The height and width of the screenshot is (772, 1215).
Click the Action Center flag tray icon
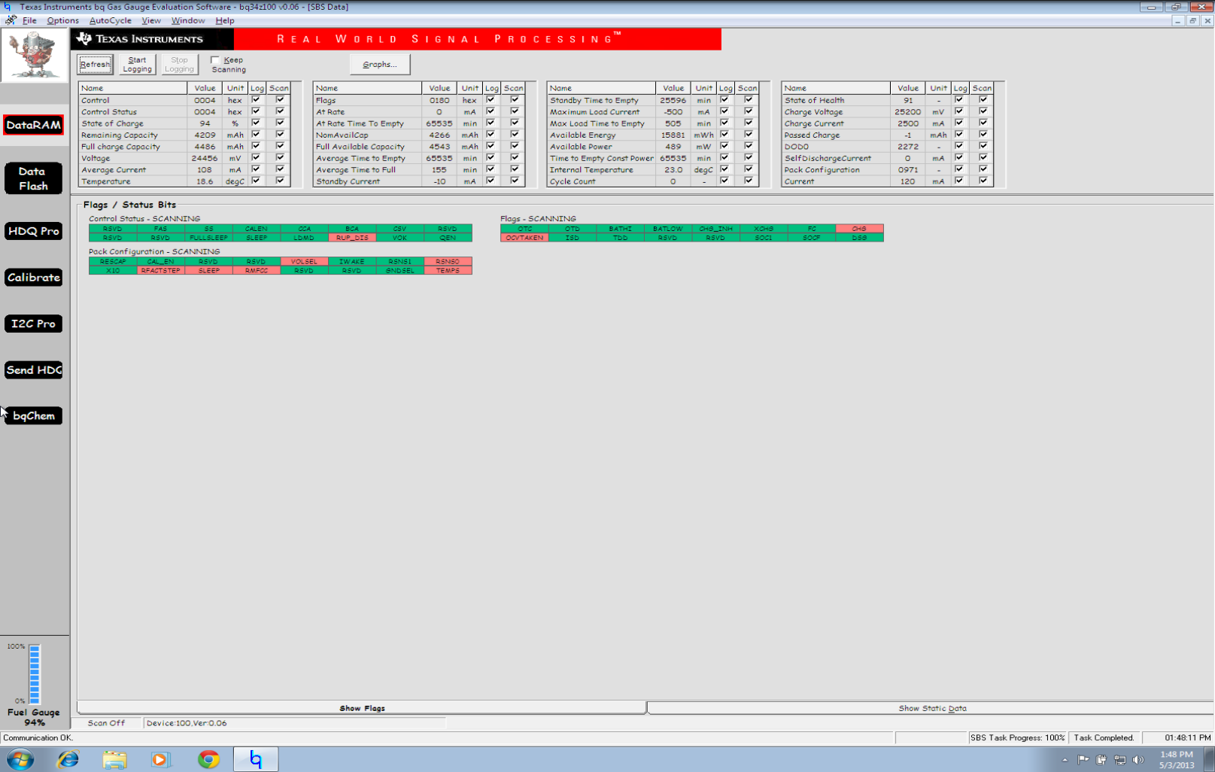point(1083,760)
